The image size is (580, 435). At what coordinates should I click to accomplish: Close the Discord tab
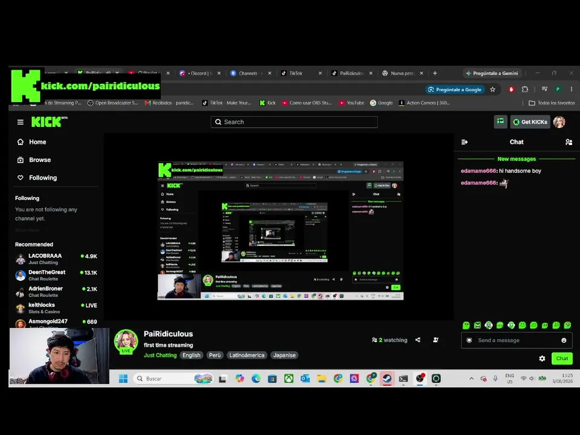(x=219, y=73)
